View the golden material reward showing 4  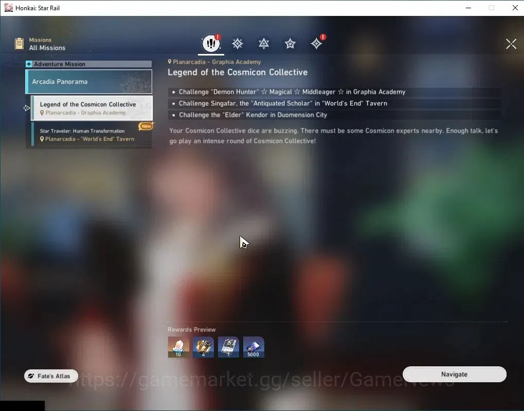coord(203,347)
